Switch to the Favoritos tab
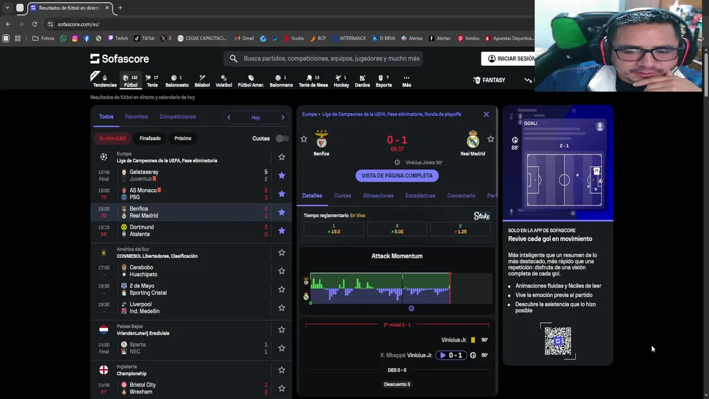This screenshot has height=399, width=709. pyautogui.click(x=136, y=117)
